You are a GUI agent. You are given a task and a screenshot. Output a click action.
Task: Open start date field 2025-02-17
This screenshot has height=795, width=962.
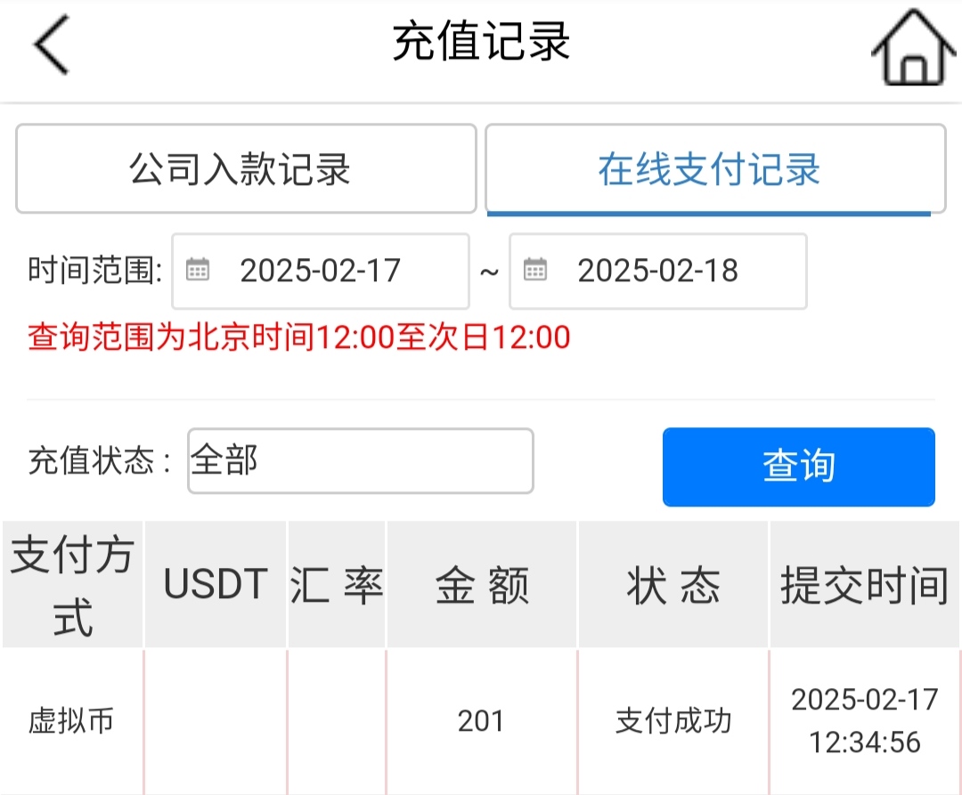[321, 271]
